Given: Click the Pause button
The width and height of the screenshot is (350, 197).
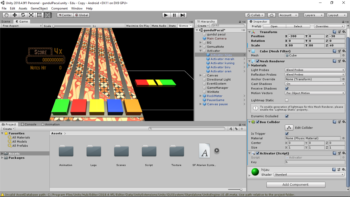Looking at the screenshot, I should pos(174,15).
